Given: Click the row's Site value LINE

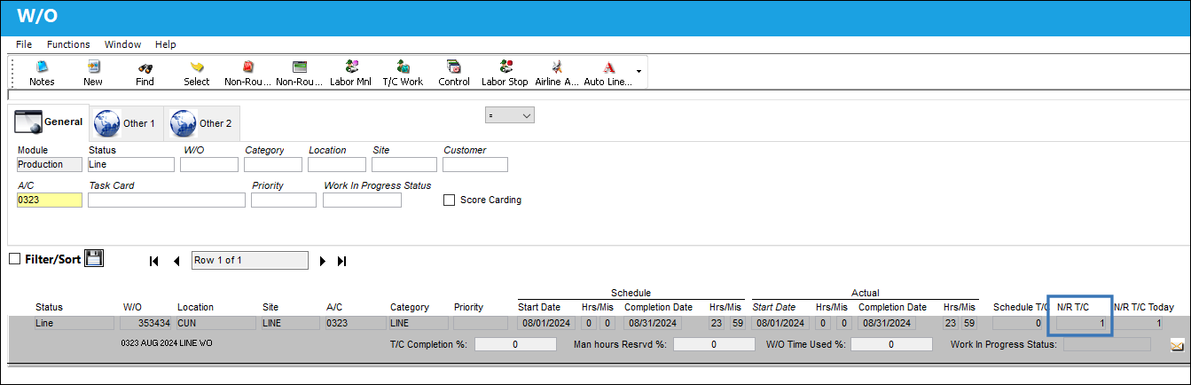Looking at the screenshot, I should point(290,323).
